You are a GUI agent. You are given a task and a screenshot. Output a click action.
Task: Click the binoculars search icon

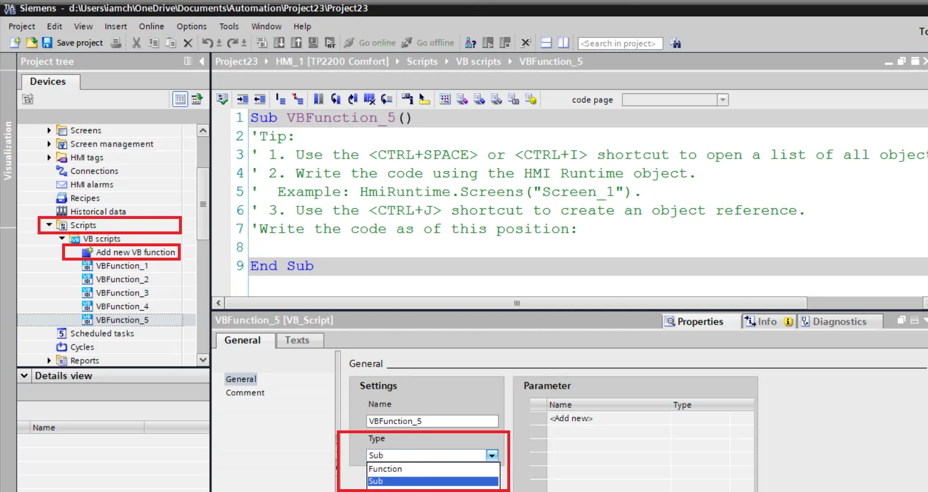675,43
